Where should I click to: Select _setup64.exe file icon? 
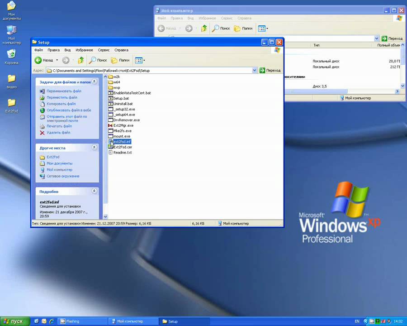tap(111, 115)
